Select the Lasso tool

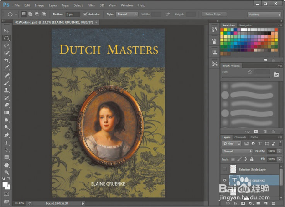(6, 45)
